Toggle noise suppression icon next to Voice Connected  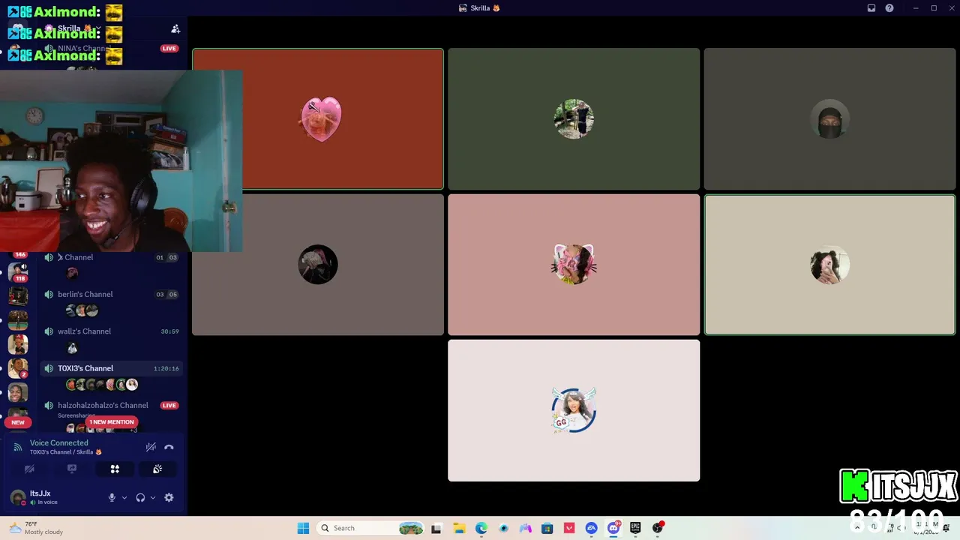click(x=151, y=447)
